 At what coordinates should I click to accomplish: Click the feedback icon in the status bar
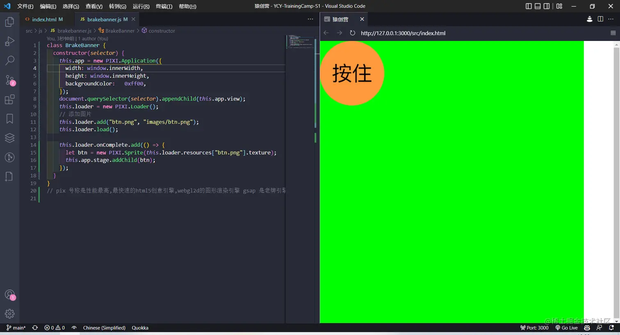point(599,328)
